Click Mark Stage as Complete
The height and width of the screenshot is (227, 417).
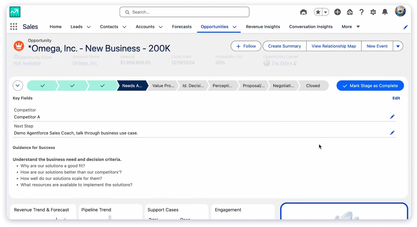click(x=370, y=86)
